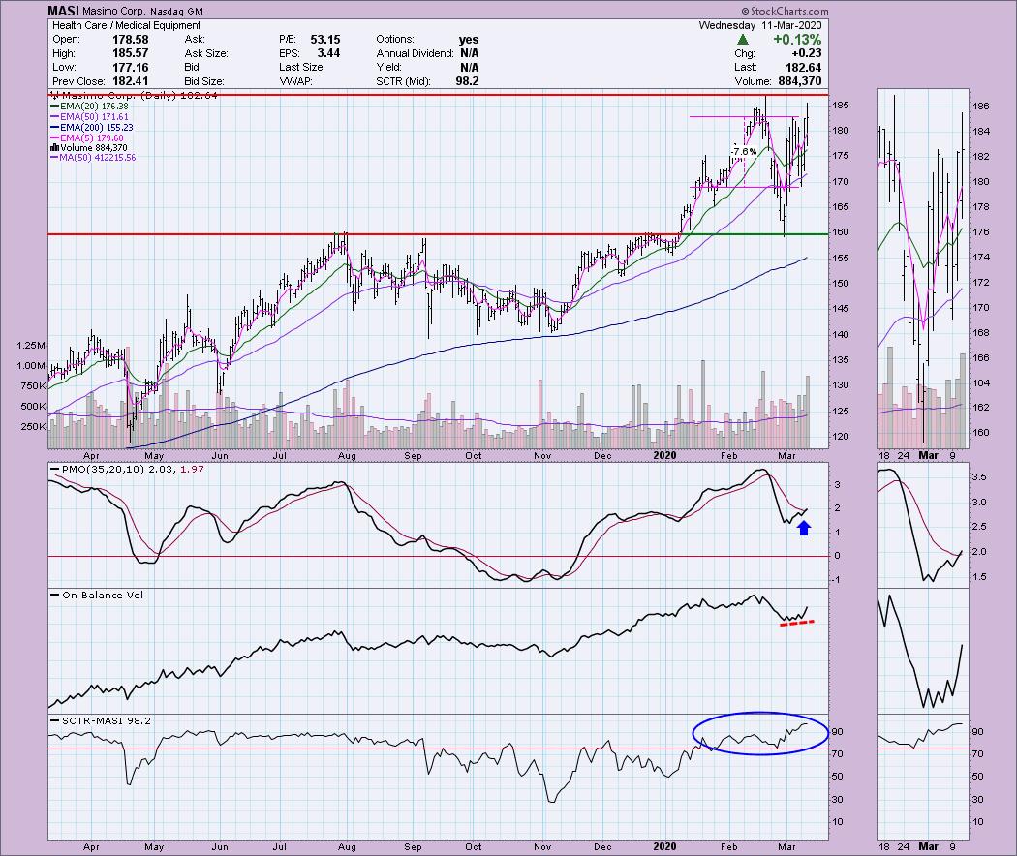The image size is (1017, 856).
Task: Click the 2020 label on top time axis
Action: tap(664, 456)
